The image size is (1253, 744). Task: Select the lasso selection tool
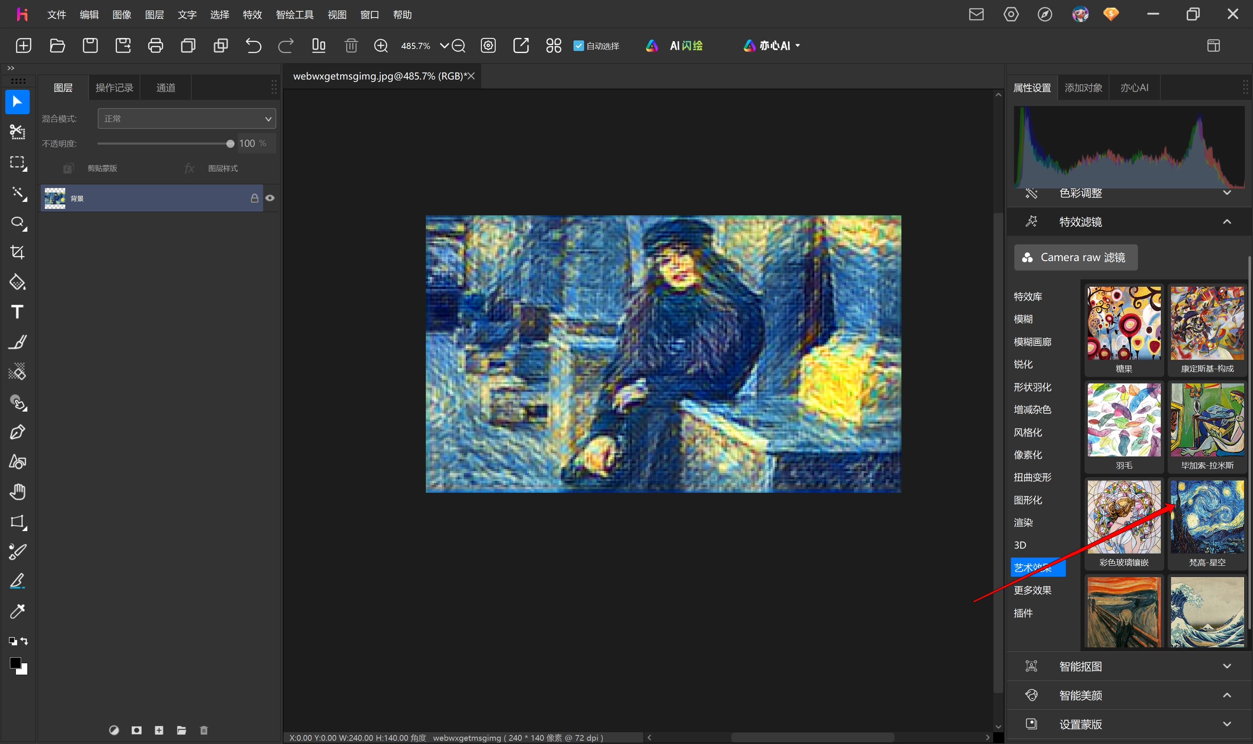(18, 223)
